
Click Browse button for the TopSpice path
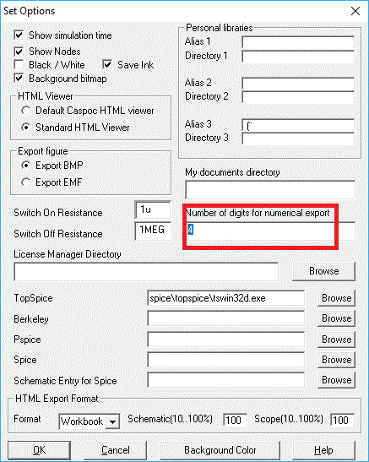[336, 298]
